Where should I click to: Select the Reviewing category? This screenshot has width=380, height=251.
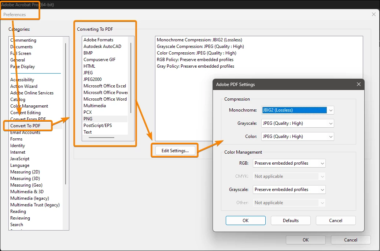point(20,218)
